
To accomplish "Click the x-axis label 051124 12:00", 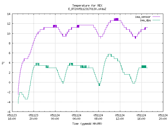I will [x=120, y=117].
